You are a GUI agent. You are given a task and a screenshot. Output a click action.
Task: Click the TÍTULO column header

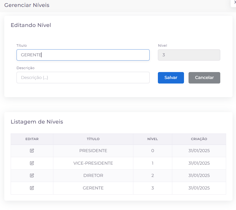[93, 139]
